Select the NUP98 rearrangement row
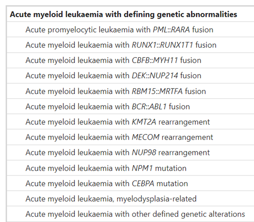Screen dimensions: 254x222 [118, 152]
